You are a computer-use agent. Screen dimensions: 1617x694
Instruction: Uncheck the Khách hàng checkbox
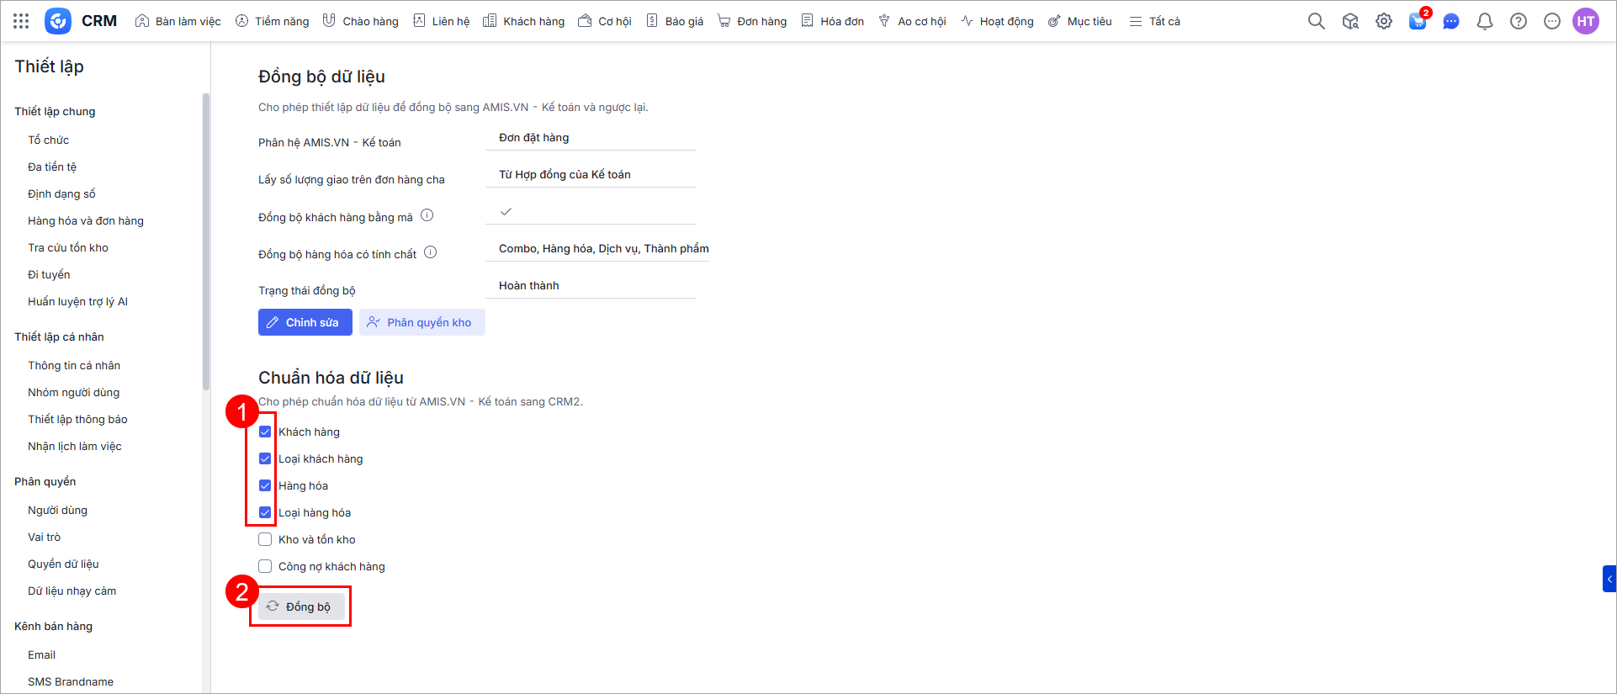(265, 432)
